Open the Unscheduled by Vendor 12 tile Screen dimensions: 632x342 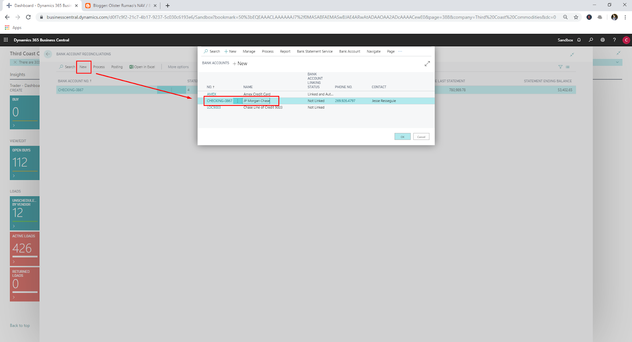(24, 213)
